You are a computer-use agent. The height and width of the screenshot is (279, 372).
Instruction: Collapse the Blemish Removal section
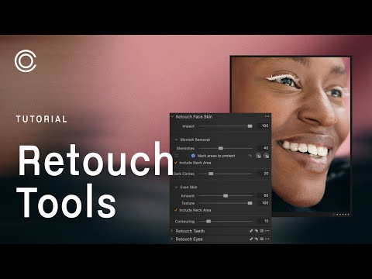coord(177,139)
